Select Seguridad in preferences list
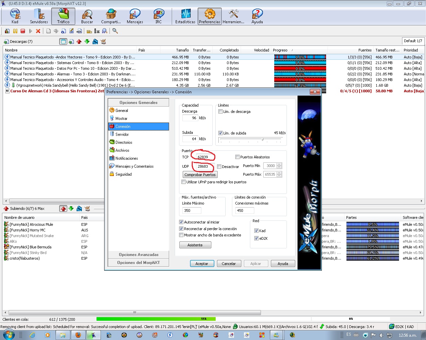 [x=123, y=174]
